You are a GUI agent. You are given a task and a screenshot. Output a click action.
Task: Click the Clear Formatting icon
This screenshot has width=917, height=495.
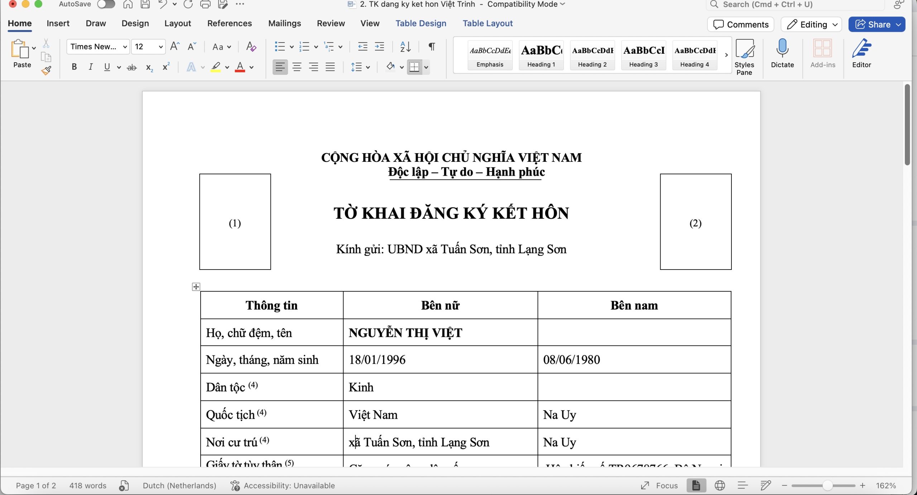coord(251,47)
